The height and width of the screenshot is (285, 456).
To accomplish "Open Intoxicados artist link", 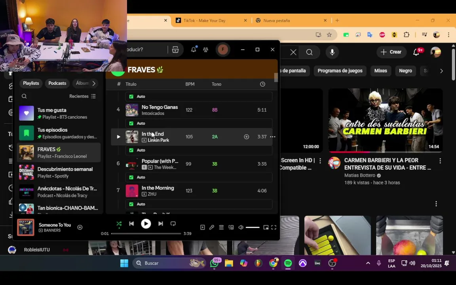I will (x=153, y=114).
